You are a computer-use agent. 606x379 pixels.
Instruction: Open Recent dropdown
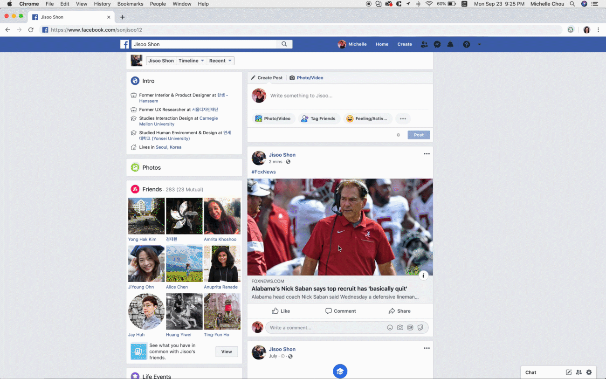(220, 61)
